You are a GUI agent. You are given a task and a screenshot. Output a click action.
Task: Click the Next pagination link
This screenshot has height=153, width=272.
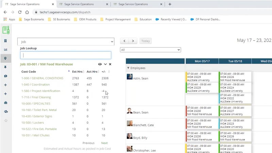[x=104, y=143]
